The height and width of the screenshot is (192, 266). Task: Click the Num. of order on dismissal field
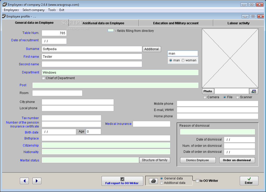click(240, 146)
